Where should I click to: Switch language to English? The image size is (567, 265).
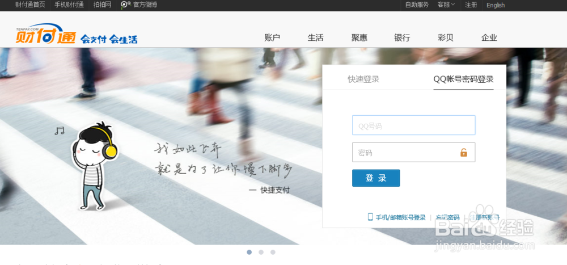click(496, 5)
